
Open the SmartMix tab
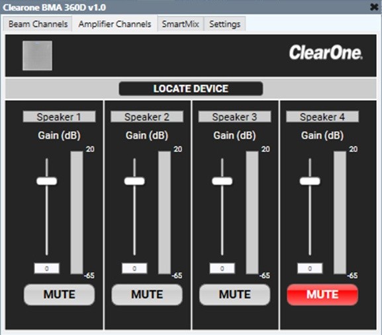tap(180, 24)
